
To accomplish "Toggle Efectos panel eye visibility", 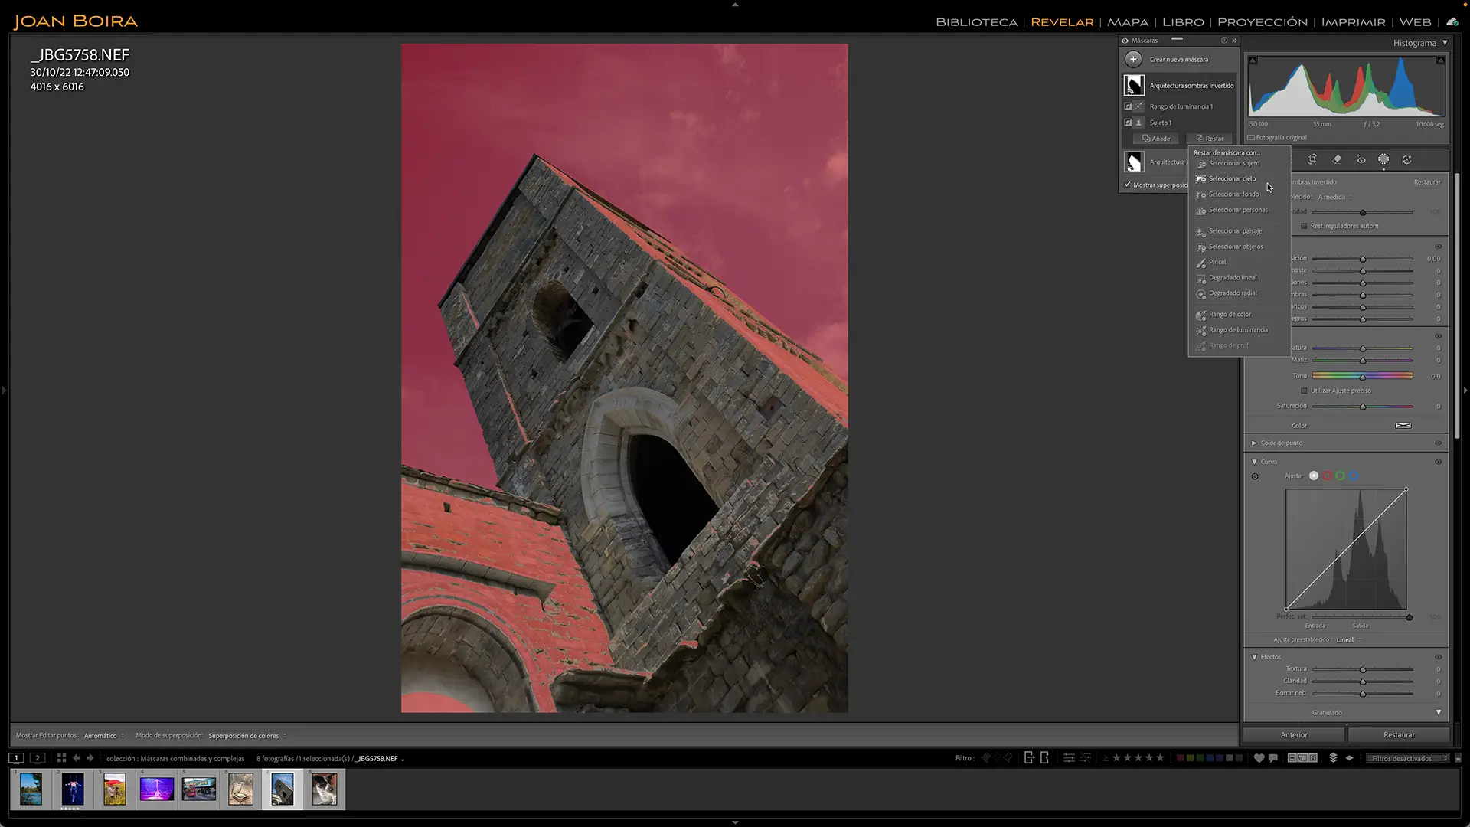I will click(x=1438, y=657).
